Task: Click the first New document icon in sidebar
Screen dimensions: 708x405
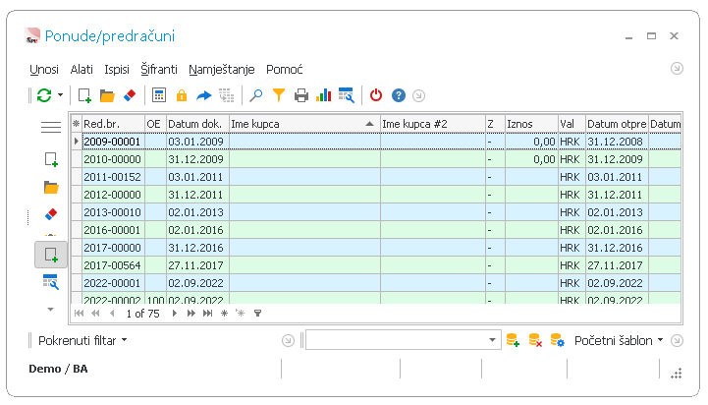Action: tap(51, 159)
